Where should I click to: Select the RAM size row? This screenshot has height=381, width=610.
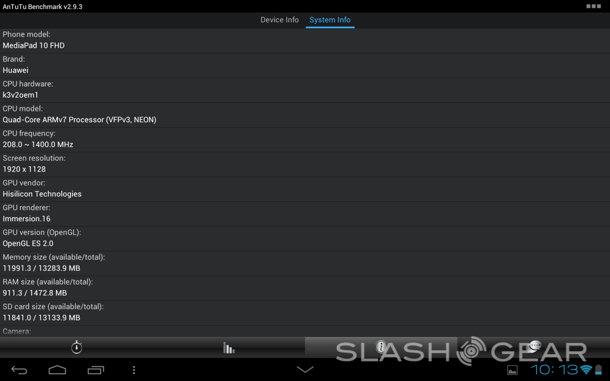coord(305,288)
